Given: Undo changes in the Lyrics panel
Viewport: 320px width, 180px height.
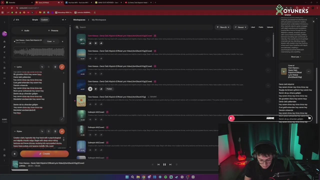Looking at the screenshot, I should [42, 67].
